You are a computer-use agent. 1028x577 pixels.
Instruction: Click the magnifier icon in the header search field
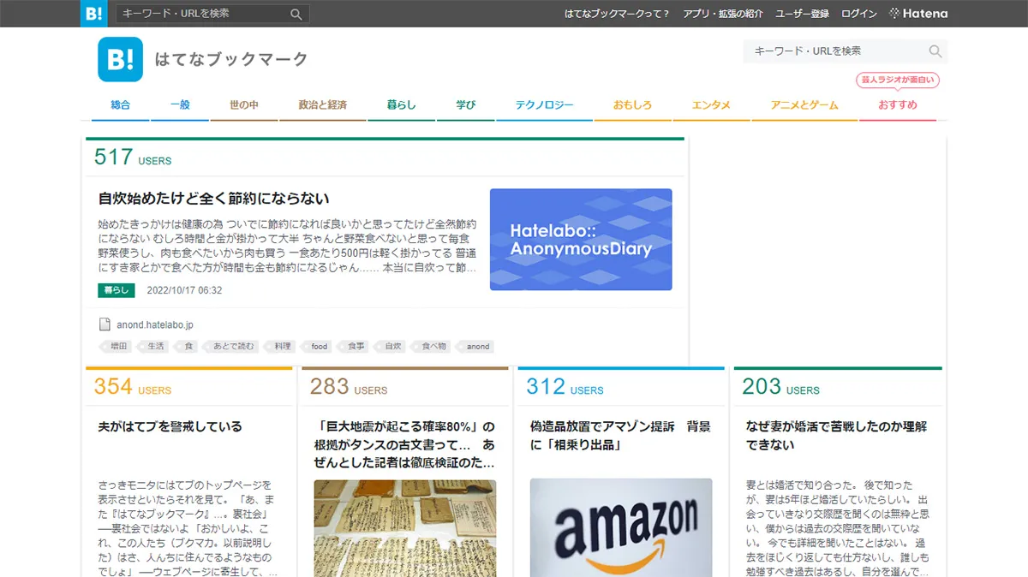tap(936, 51)
